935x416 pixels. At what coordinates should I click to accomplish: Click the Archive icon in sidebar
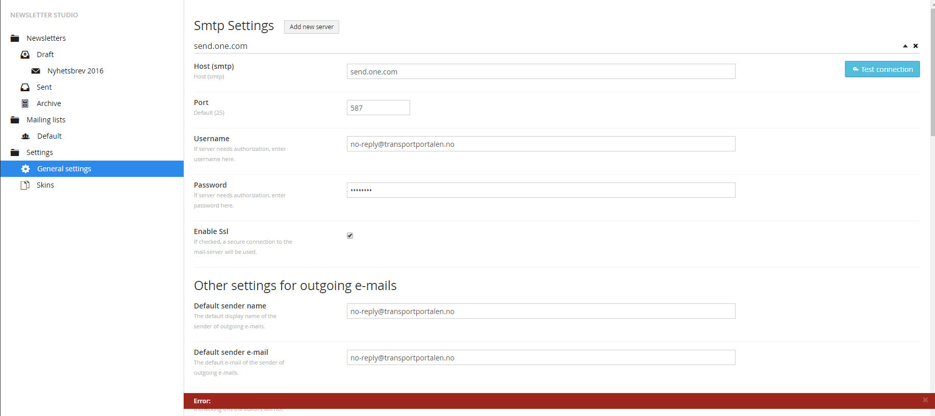[25, 103]
